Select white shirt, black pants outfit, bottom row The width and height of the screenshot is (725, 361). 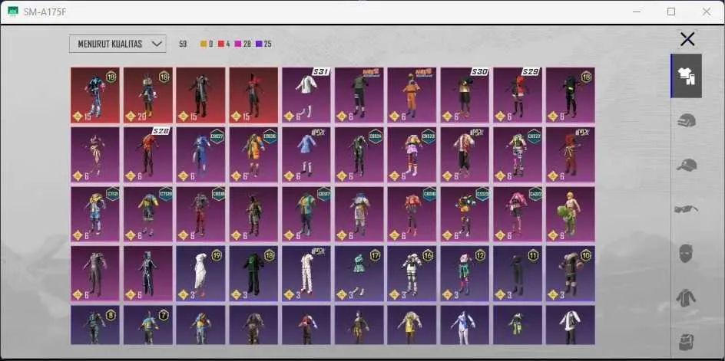[x=570, y=325]
